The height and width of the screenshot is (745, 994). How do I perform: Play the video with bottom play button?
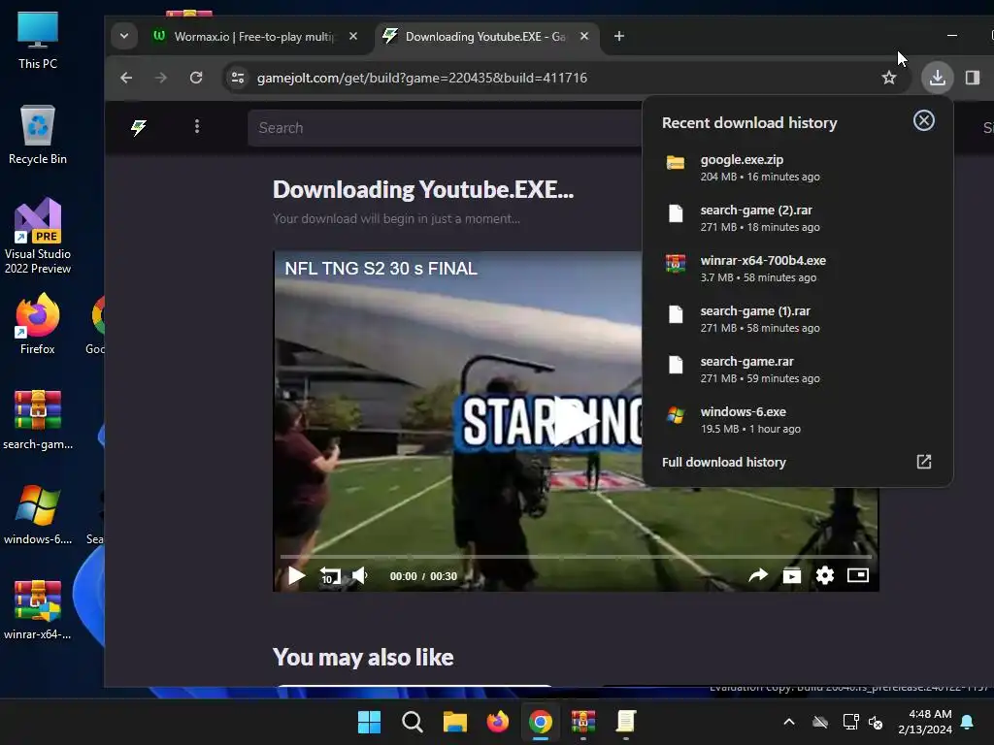pos(296,576)
